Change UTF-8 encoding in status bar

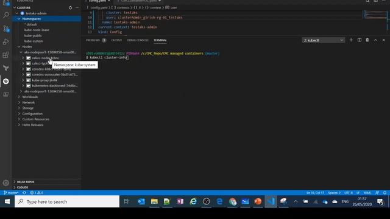tap(349, 193)
